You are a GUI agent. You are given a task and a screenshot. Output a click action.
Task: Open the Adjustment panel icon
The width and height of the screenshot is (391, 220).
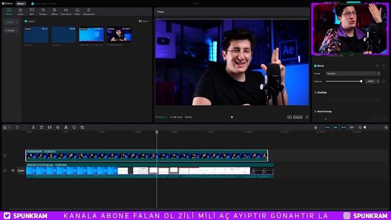(x=89, y=12)
